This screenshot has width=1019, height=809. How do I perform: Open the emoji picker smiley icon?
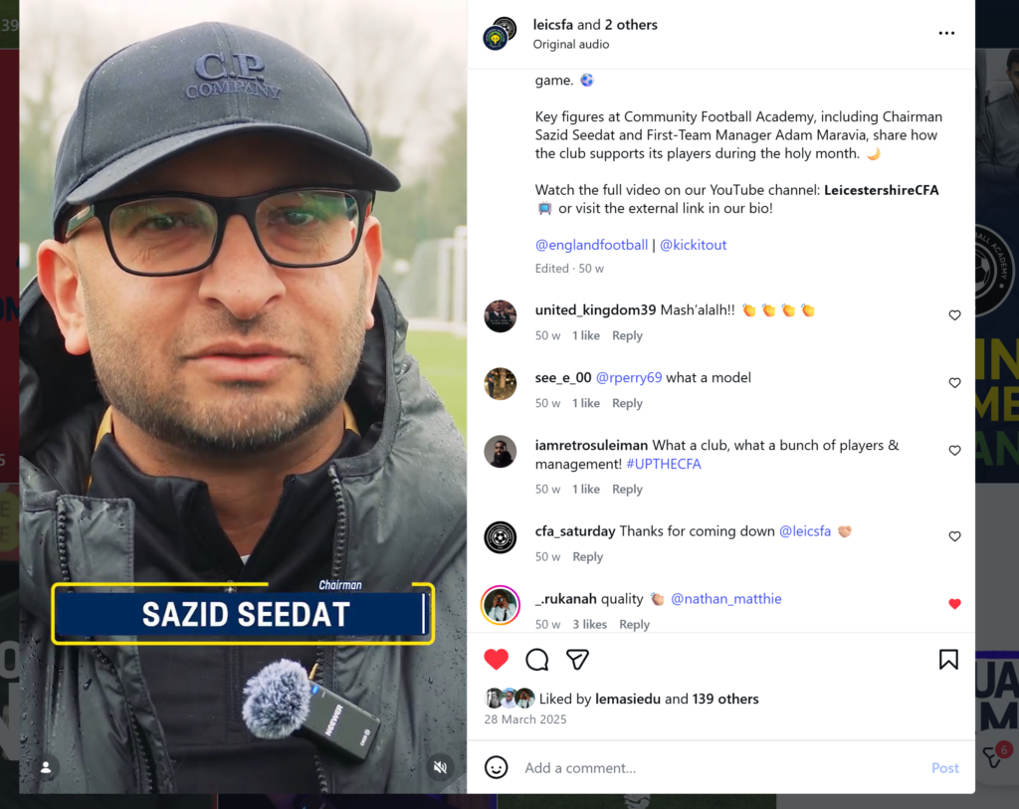click(496, 767)
